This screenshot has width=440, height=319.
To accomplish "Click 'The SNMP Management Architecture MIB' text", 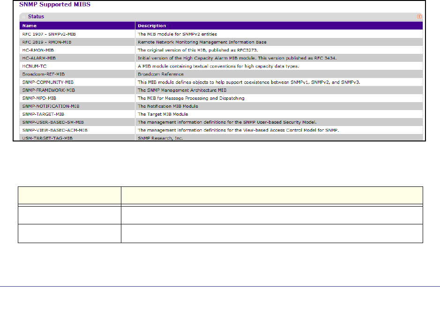I will pyautogui.click(x=182, y=90).
